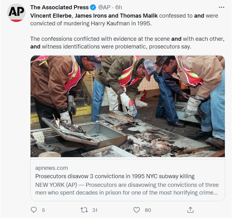Click the bold name Vincent Ellerbe
The image size is (235, 218).
(x=51, y=16)
